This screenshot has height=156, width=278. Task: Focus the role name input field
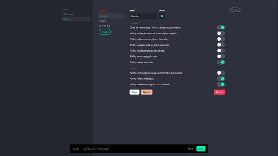pos(143,16)
